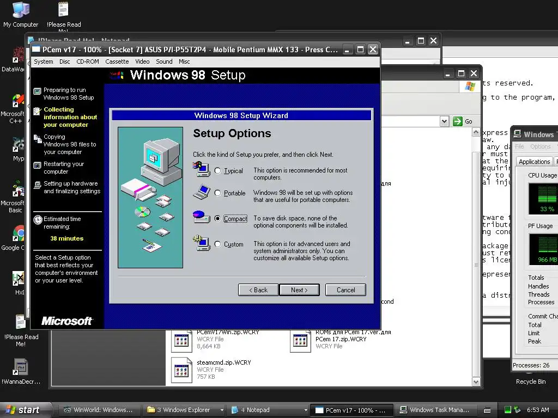Select the Custom setup radio button
The height and width of the screenshot is (418, 558).
[218, 244]
